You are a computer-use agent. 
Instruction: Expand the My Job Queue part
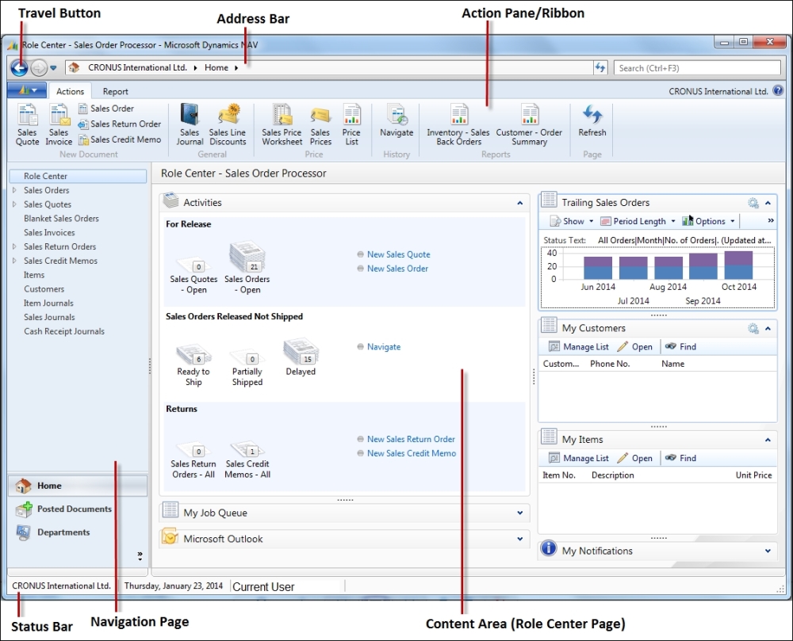520,513
